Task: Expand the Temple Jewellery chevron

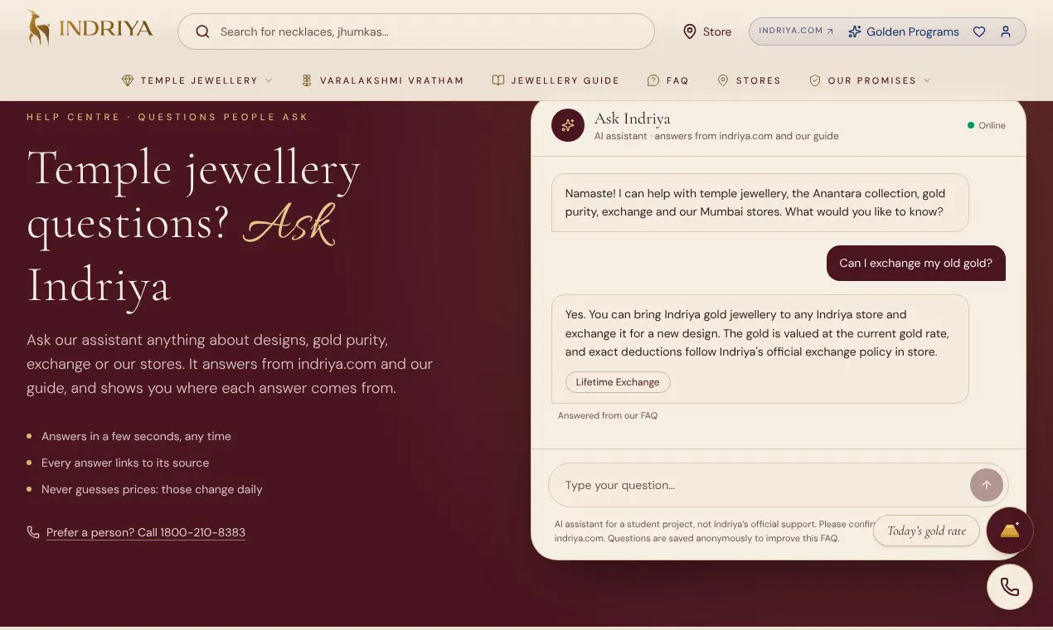Action: (x=269, y=80)
